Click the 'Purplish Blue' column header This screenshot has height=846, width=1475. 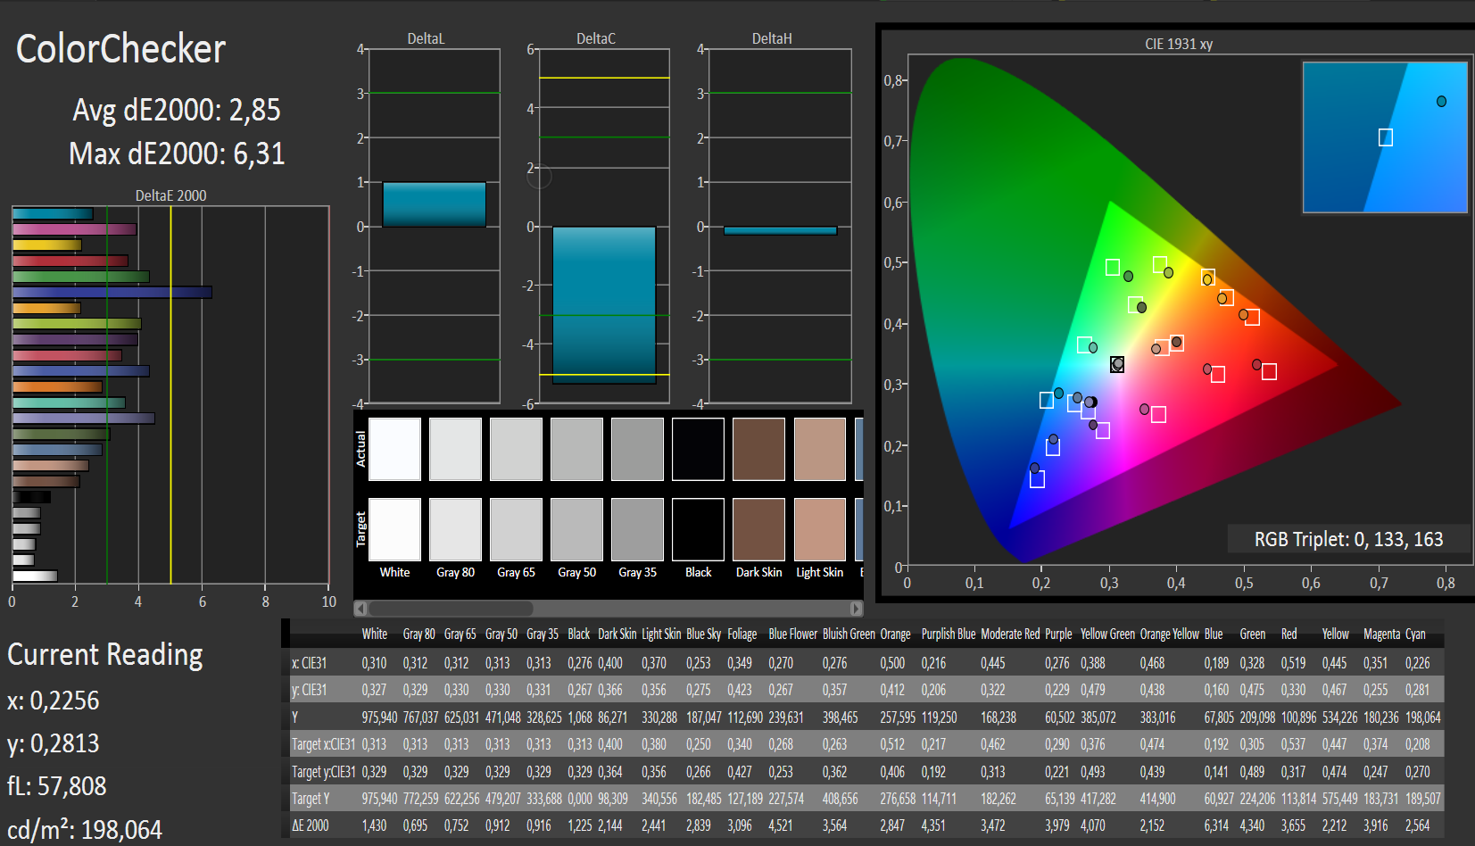pyautogui.click(x=948, y=634)
